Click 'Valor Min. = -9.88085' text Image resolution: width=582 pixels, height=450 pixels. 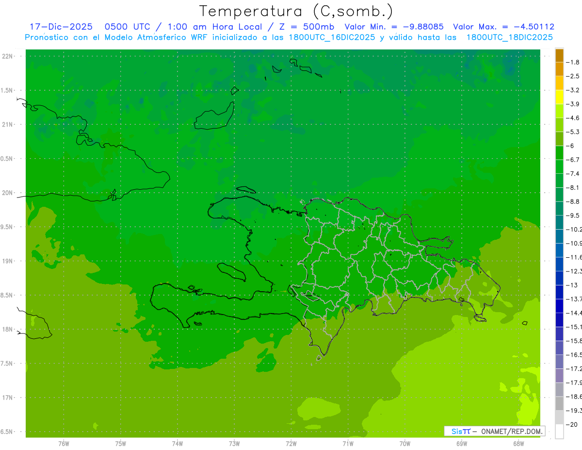(x=394, y=27)
